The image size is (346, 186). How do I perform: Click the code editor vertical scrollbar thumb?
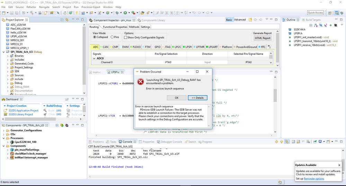click(275, 96)
